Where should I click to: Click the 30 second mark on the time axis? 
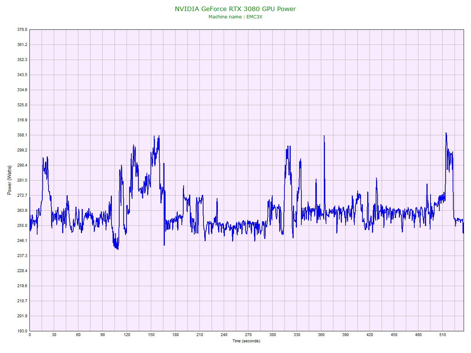(x=54, y=335)
